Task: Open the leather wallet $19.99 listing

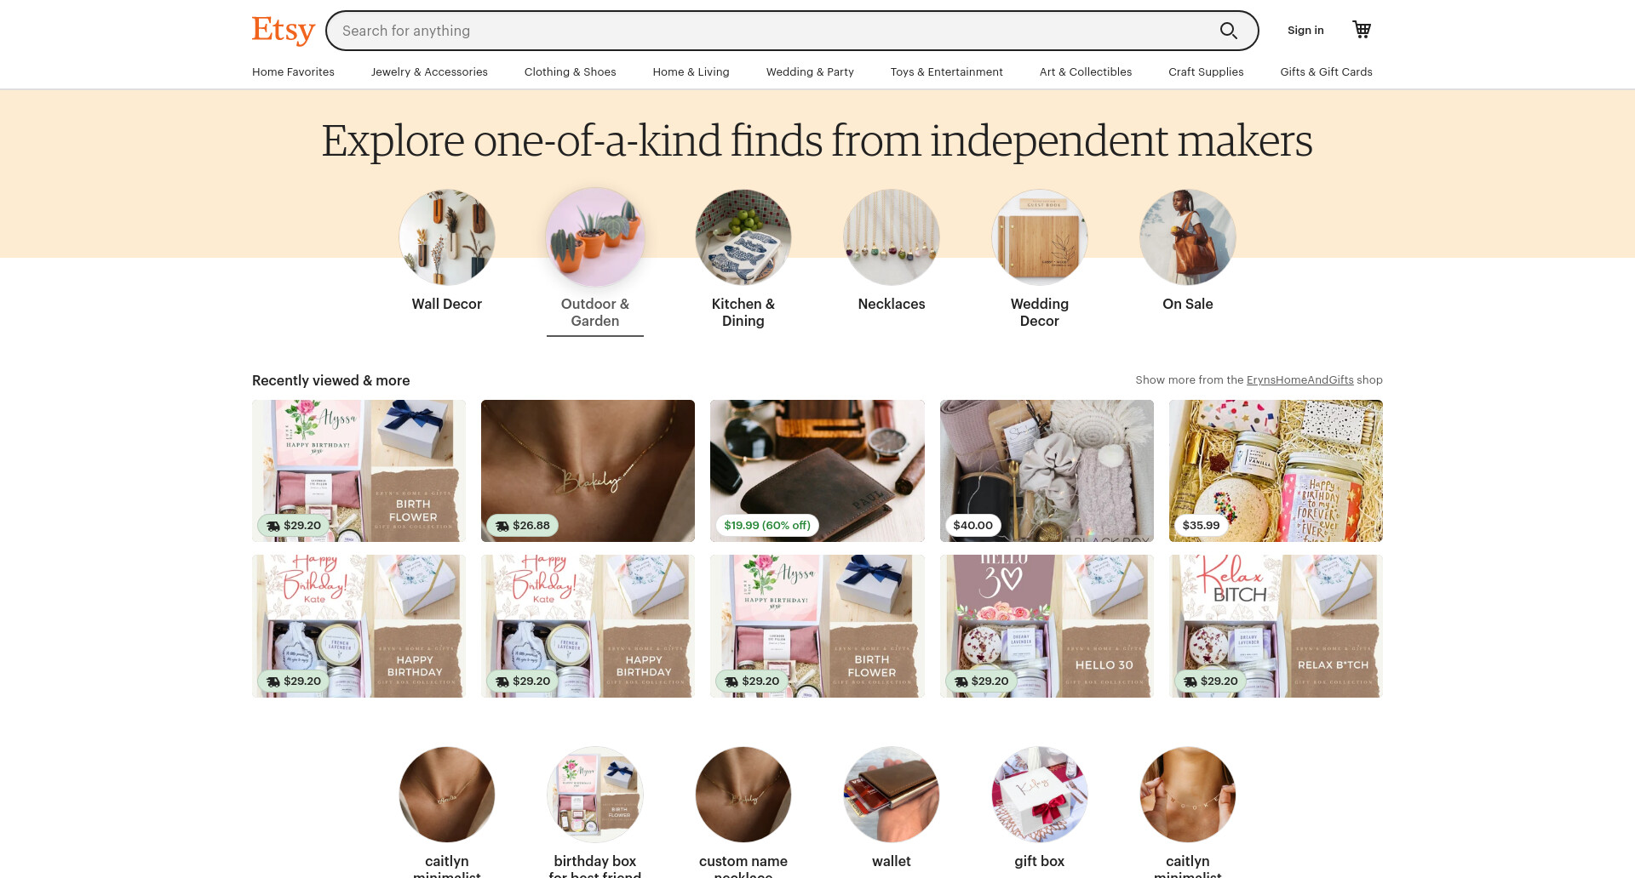Action: 817,470
